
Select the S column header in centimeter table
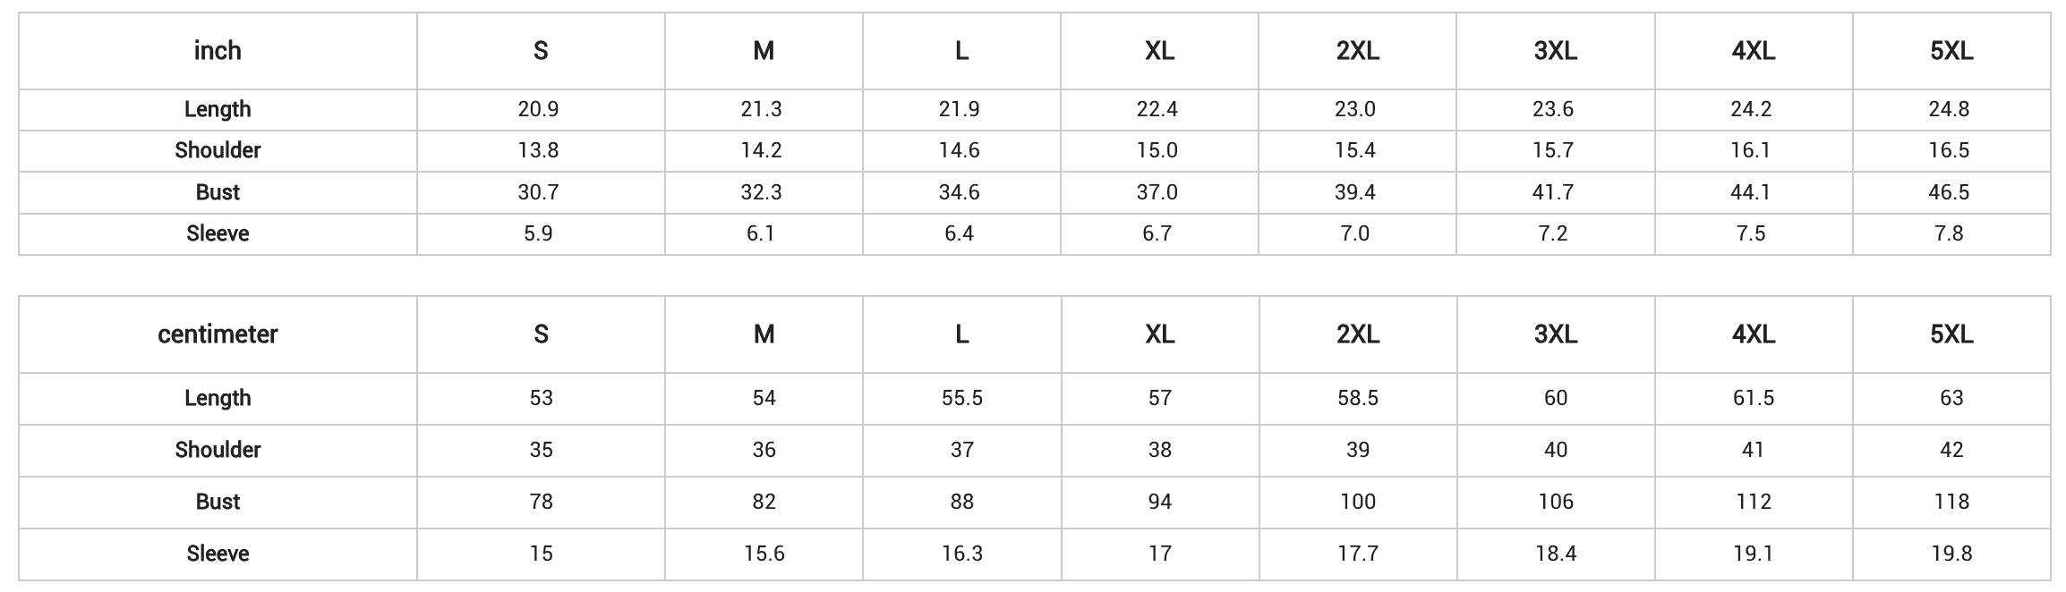pyautogui.click(x=541, y=334)
